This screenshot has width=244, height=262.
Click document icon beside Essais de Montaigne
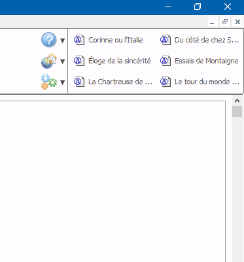166,61
